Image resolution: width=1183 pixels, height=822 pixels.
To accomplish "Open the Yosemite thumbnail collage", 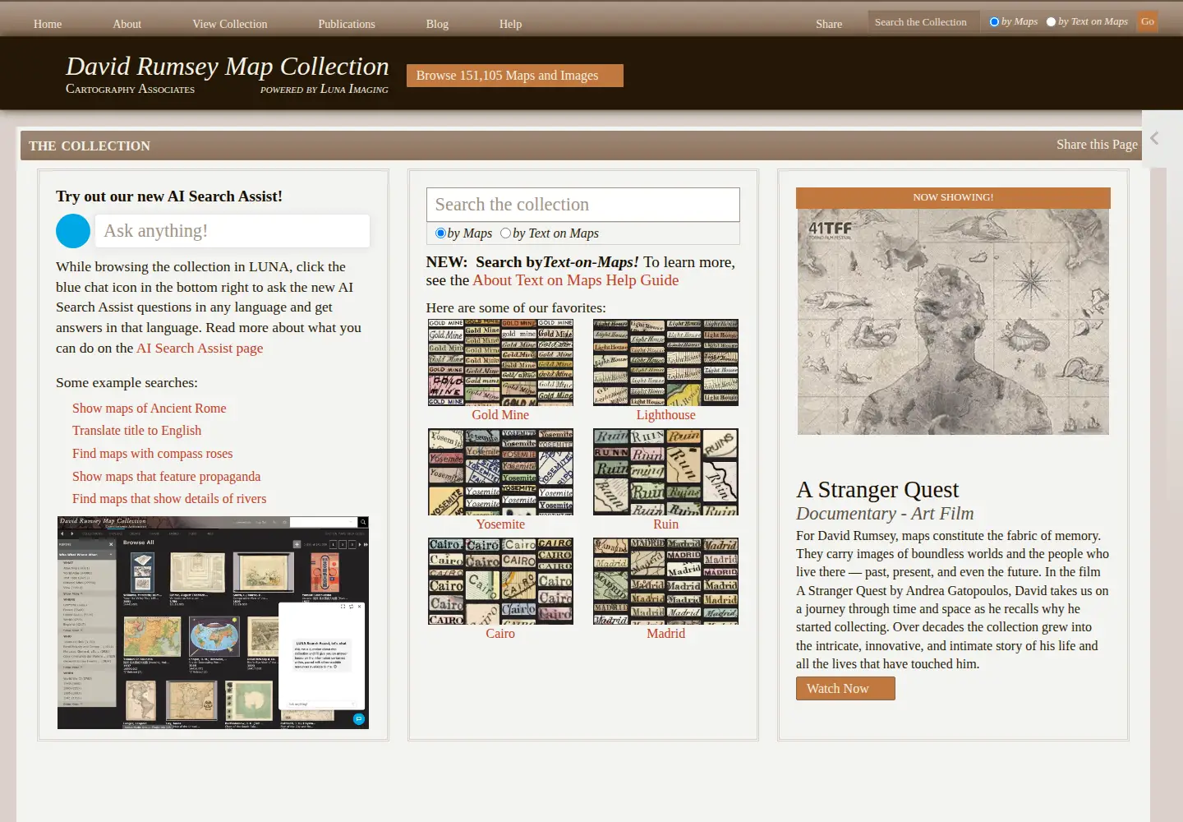I will (x=500, y=472).
